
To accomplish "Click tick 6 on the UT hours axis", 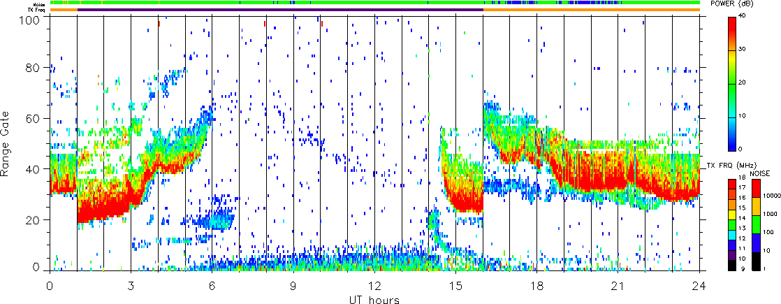I will [x=212, y=287].
